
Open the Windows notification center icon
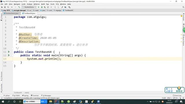(x=181, y=101)
